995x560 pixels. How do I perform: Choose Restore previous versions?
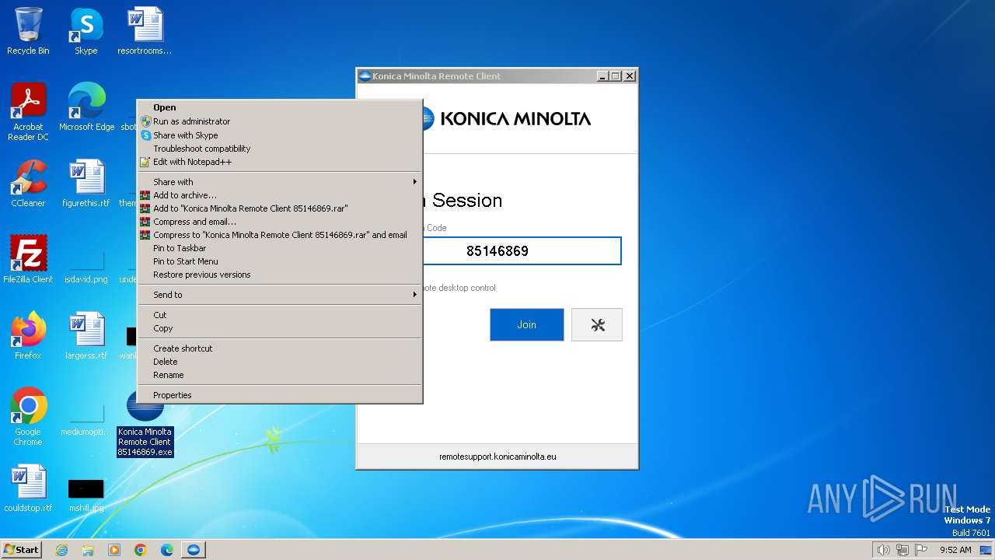pos(280,275)
